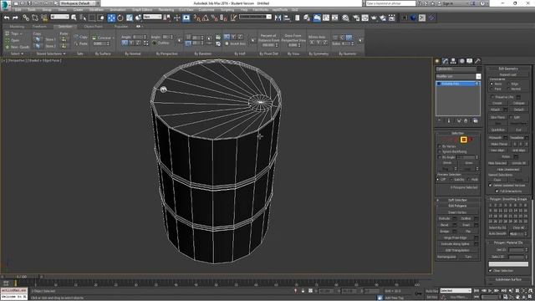Activate the Select and Link tool
Image resolution: width=535 pixels, height=301 pixels.
(26, 18)
